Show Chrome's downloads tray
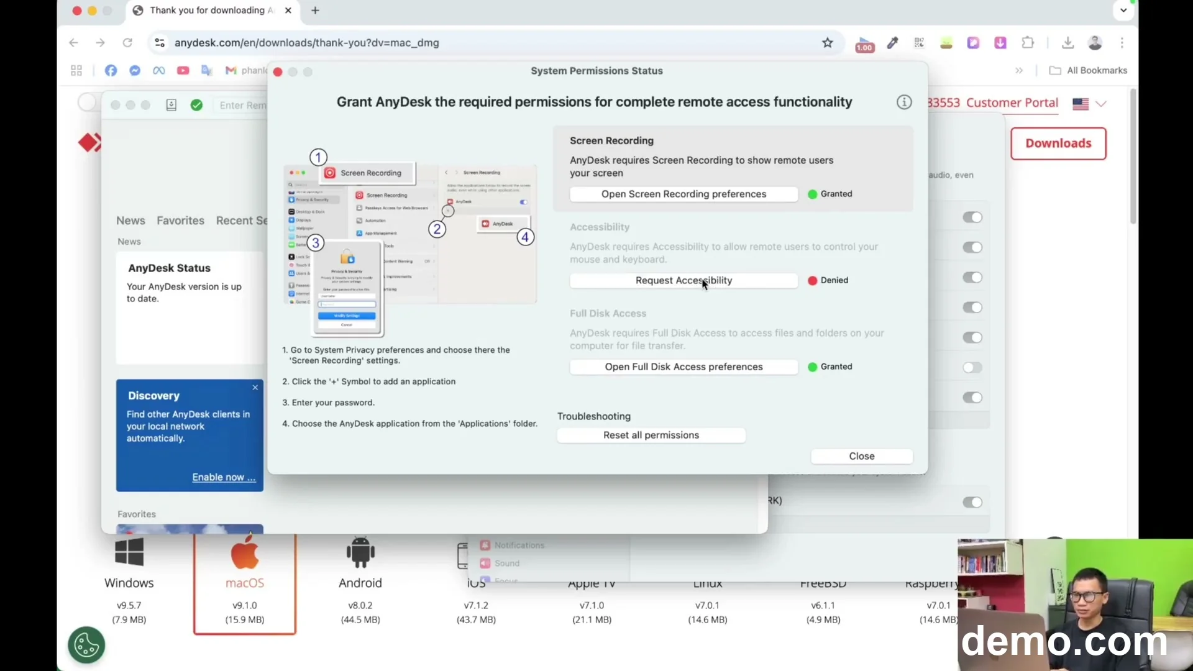The width and height of the screenshot is (1193, 671). (x=1067, y=43)
